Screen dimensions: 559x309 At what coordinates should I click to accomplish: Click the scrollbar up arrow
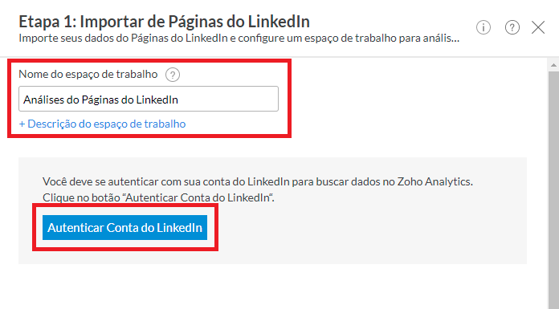[x=553, y=65]
